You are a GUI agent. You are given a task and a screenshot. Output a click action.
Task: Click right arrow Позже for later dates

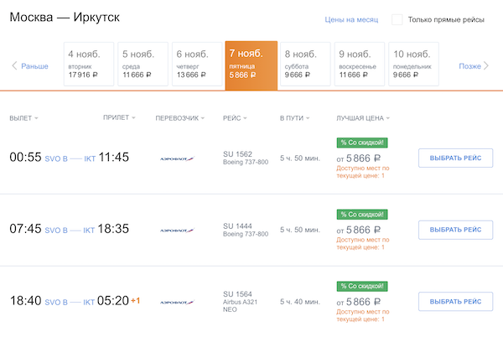475,65
